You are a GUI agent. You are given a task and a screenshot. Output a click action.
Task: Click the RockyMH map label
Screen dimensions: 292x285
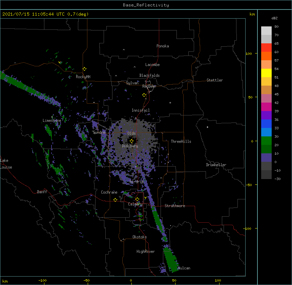[x=83, y=77]
